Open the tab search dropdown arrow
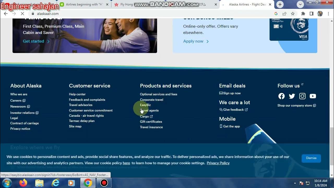The image size is (334, 188). [300, 4]
